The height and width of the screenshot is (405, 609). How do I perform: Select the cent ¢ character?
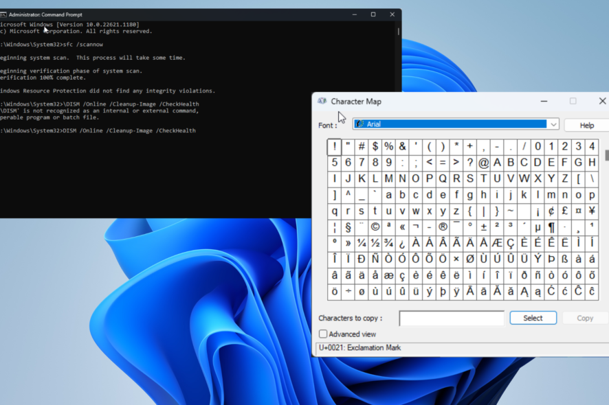click(551, 211)
